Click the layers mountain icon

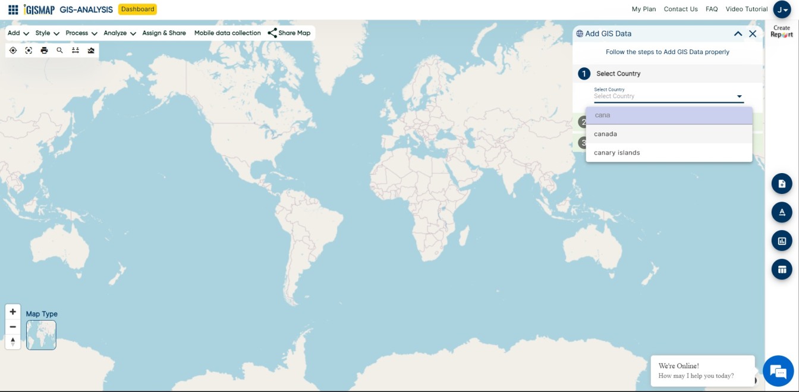[90, 50]
